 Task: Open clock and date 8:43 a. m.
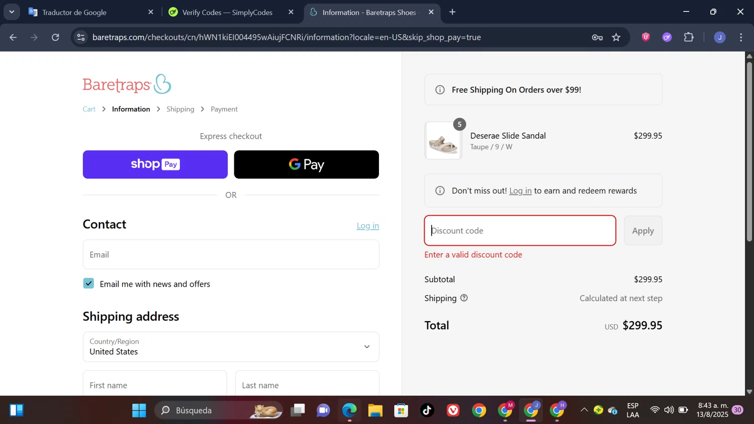coord(713,410)
